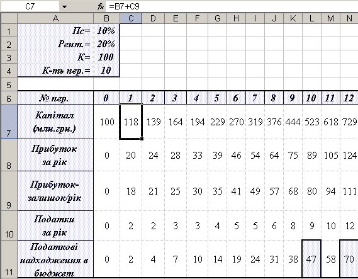Image resolution: width=358 pixels, height=279 pixels.
Task: Click the К-ть пер.= label cell
Action: 55,71
